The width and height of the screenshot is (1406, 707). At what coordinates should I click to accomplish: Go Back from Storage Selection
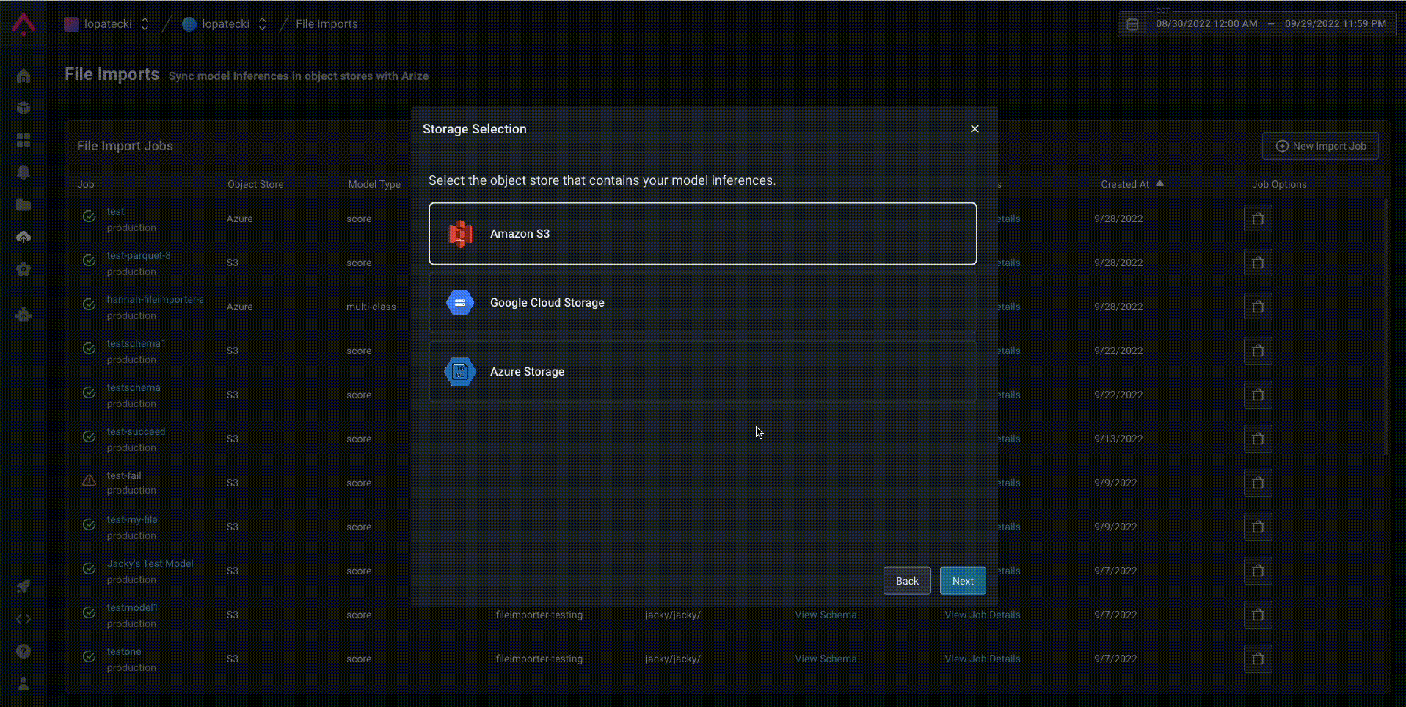click(907, 581)
